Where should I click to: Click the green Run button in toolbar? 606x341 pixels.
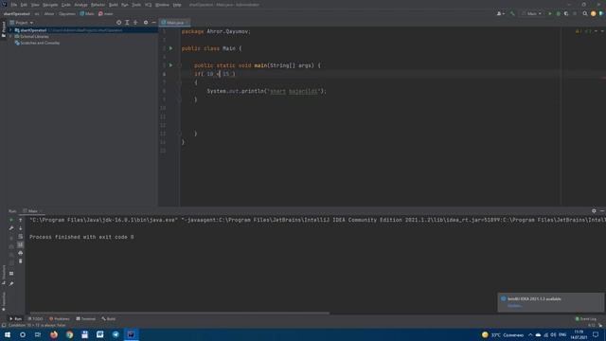(x=550, y=13)
